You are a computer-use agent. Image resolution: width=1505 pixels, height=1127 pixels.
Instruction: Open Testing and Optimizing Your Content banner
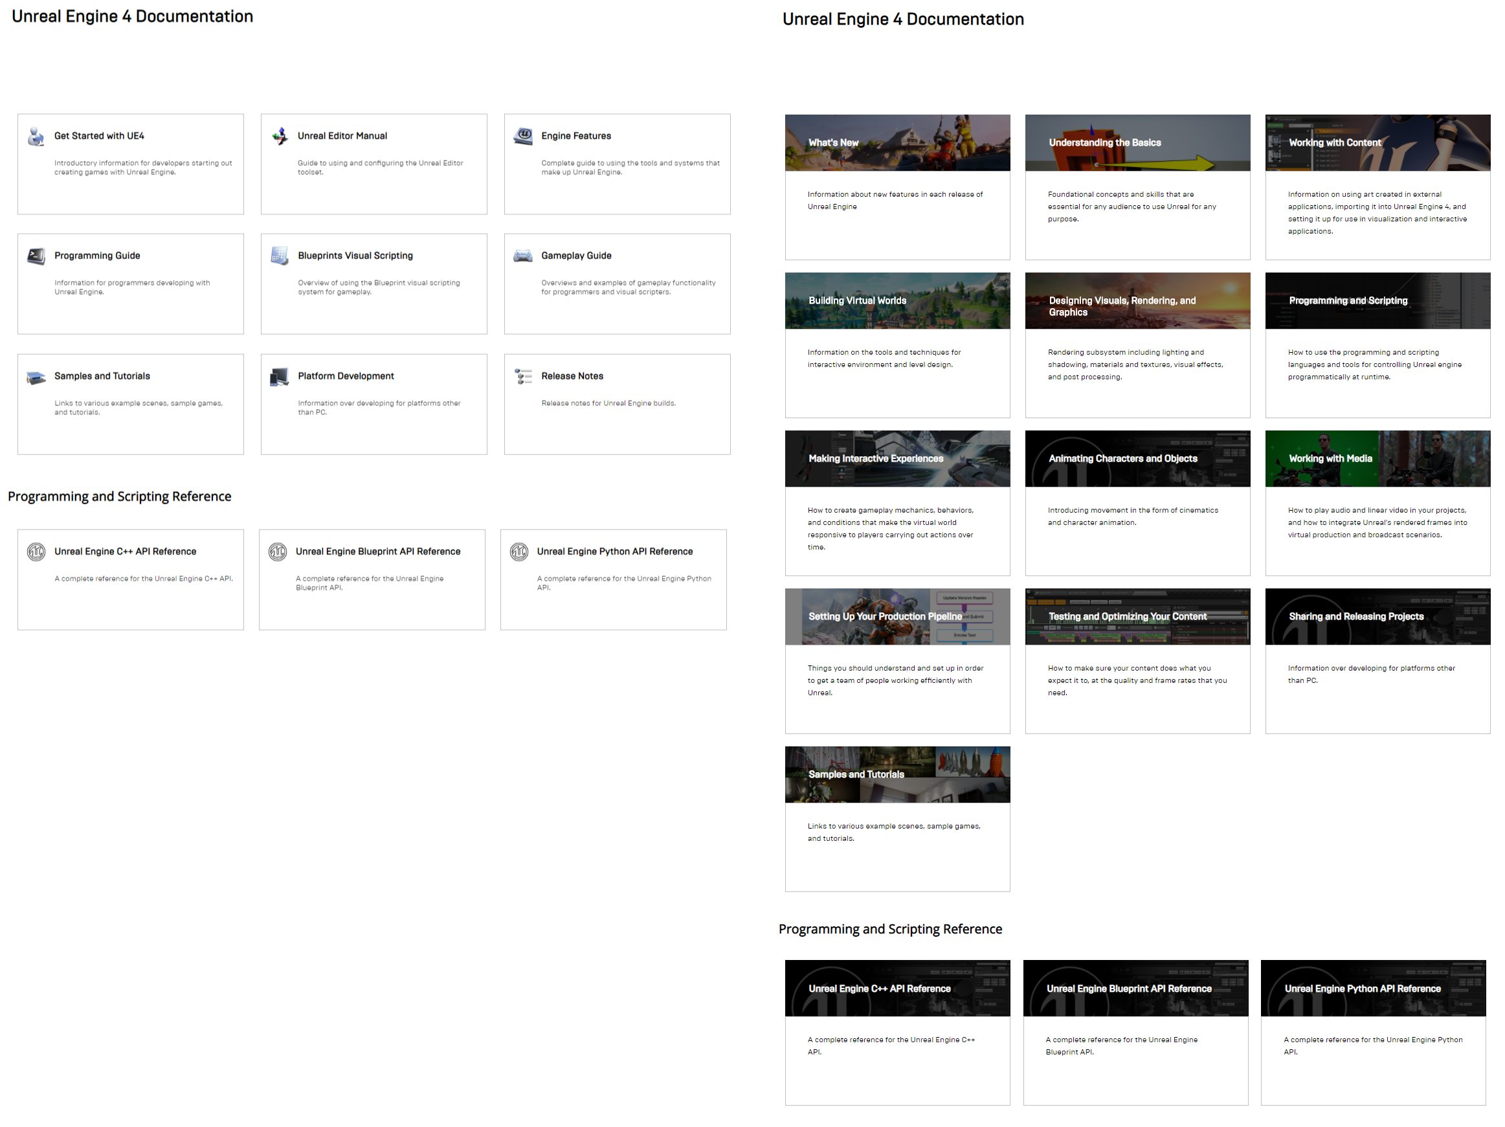click(1137, 617)
